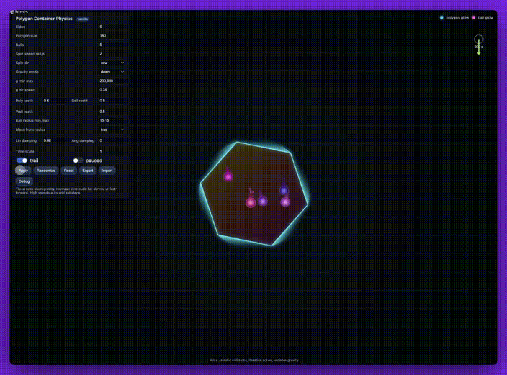Click the Time scale value field
The width and height of the screenshot is (507, 375).
coord(112,151)
